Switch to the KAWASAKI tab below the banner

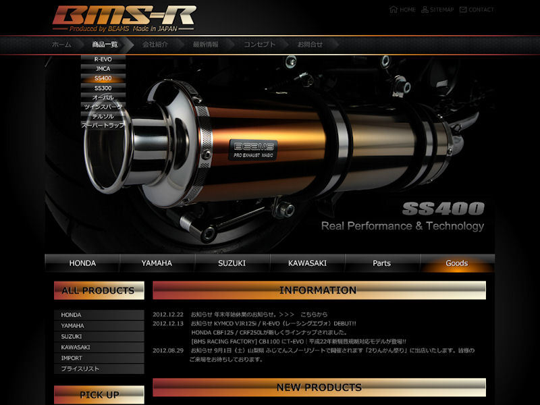click(307, 263)
